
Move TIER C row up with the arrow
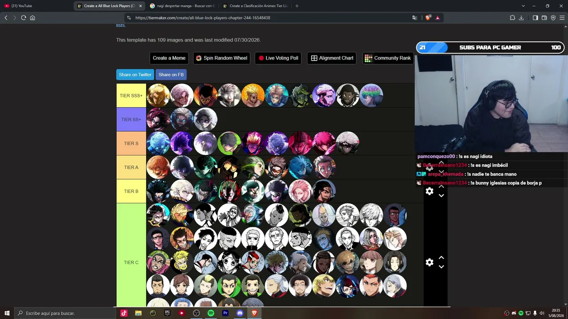(442, 257)
